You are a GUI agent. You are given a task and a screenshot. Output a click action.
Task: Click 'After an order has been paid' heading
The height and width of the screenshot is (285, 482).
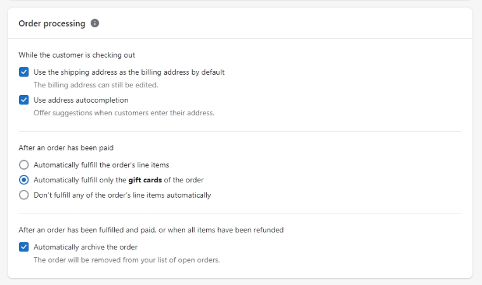tap(66, 148)
